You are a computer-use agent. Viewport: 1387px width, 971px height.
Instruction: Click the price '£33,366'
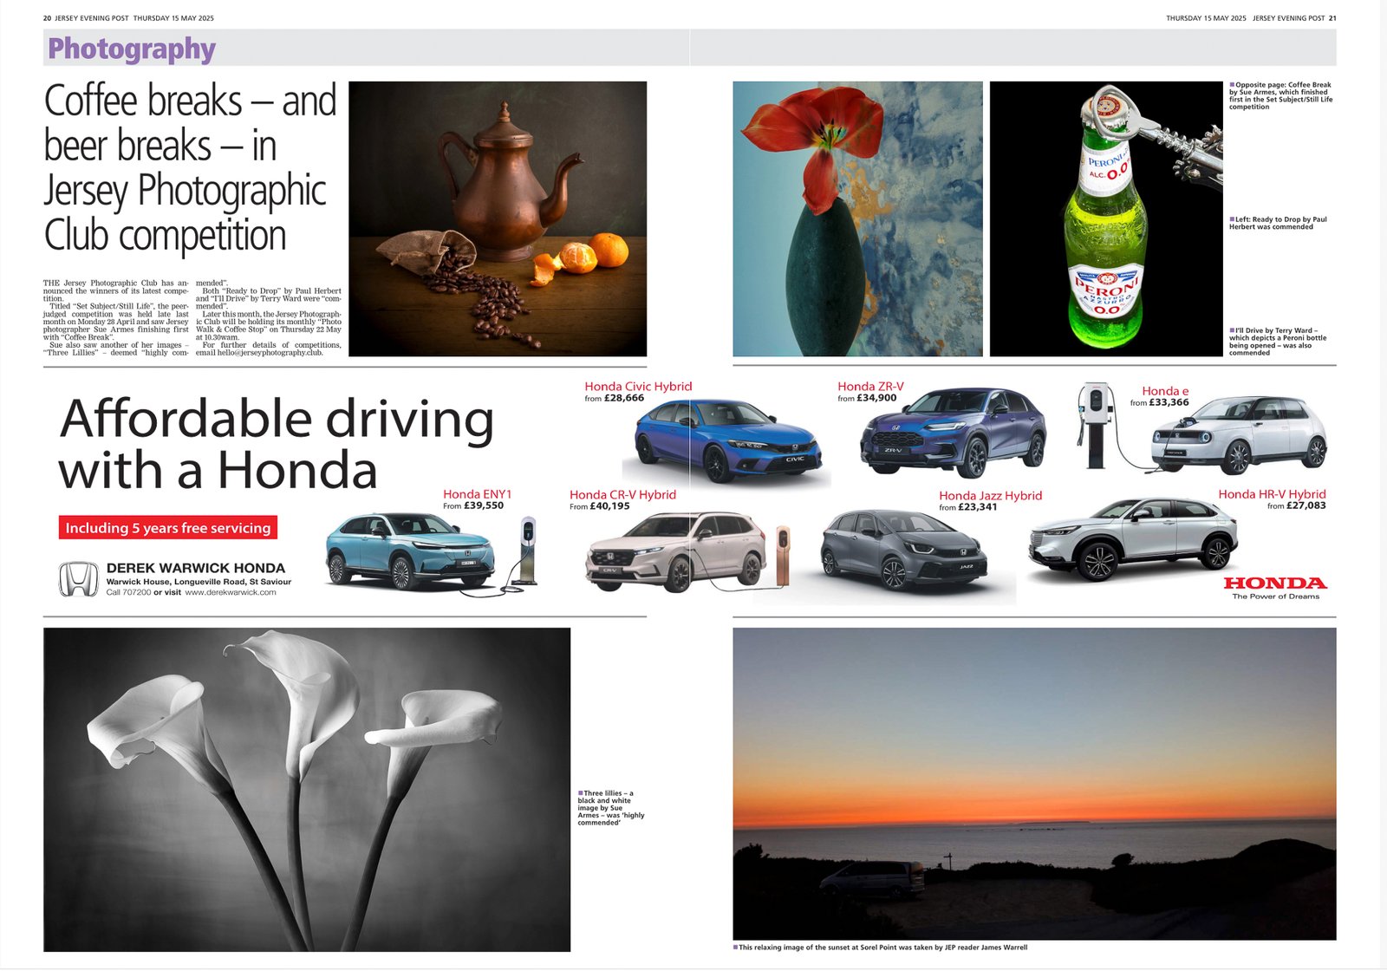[1169, 402]
